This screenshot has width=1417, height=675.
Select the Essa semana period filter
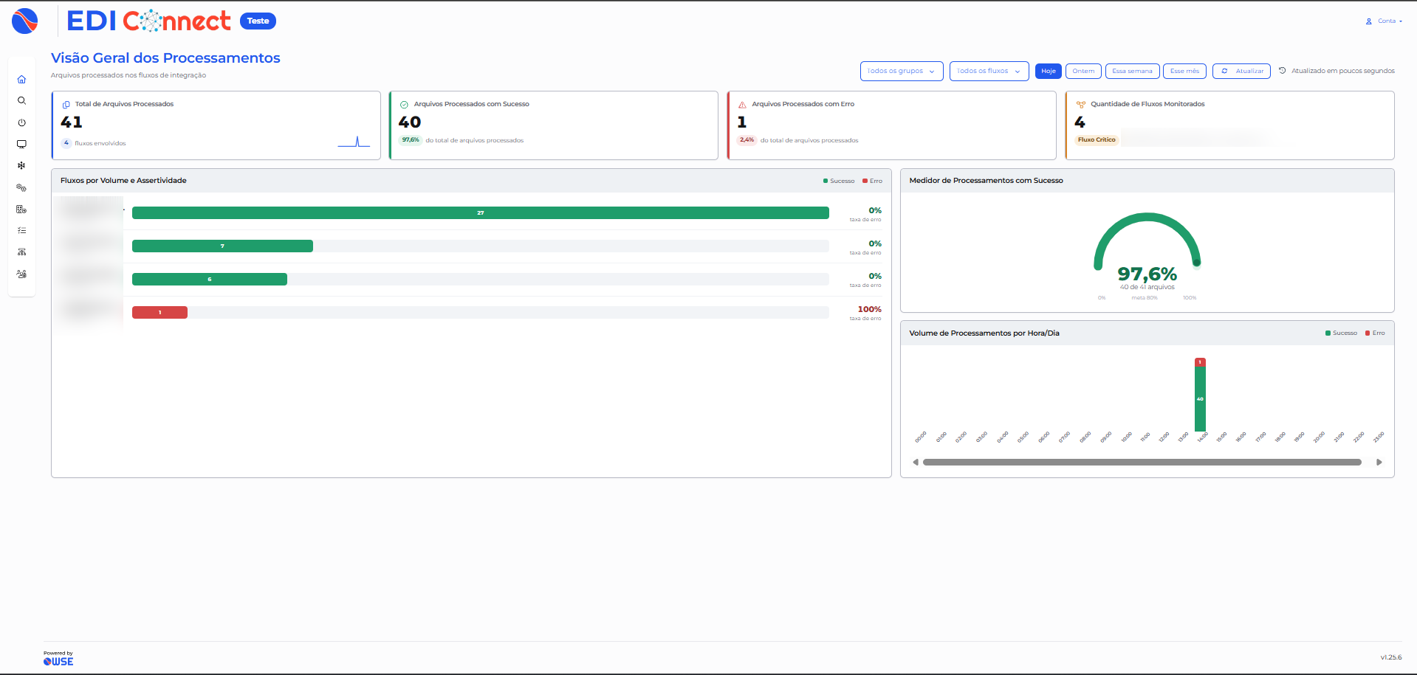(1132, 71)
